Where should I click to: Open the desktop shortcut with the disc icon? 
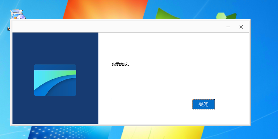pos(18,14)
